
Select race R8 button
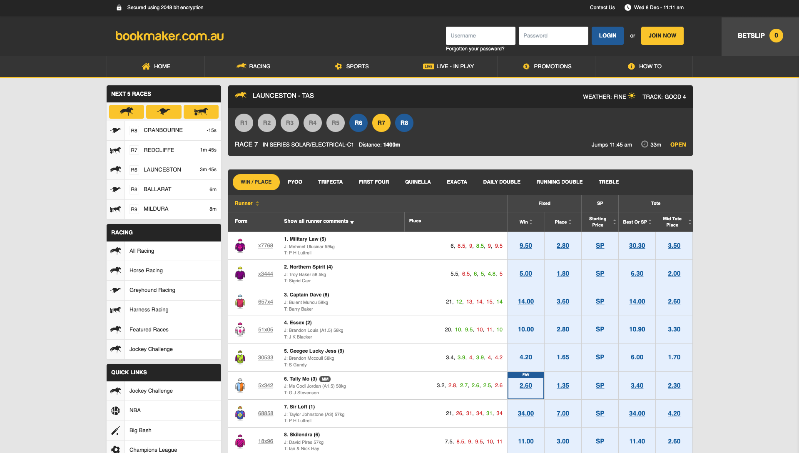(x=404, y=123)
